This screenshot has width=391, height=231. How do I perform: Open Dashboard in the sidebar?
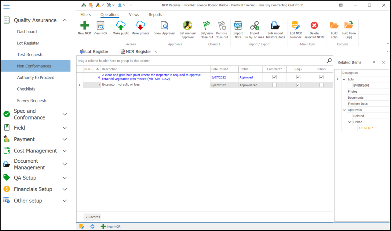pos(27,32)
